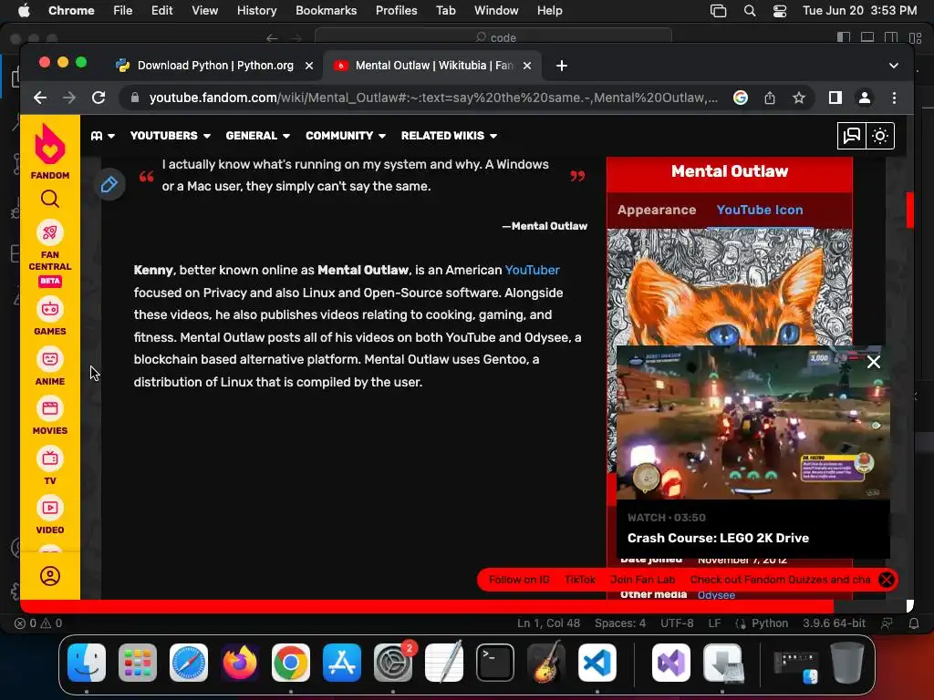Launch Firefox from the Dock
Viewport: 934px width, 700px height.
click(240, 663)
